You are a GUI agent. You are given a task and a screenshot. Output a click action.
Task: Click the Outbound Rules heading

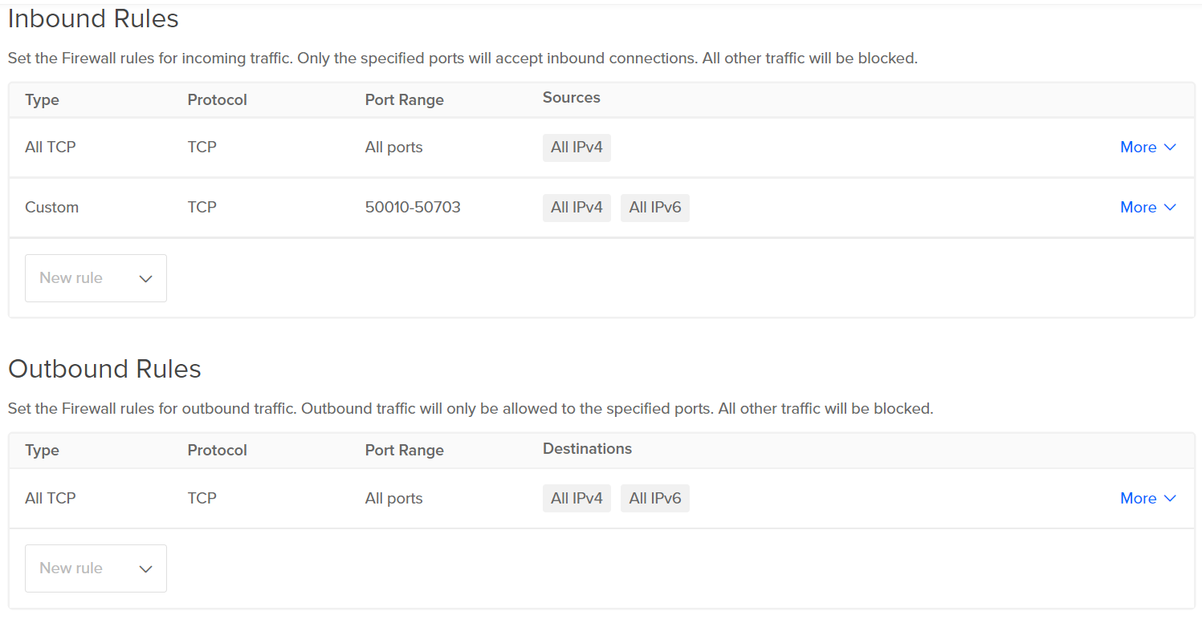point(104,369)
